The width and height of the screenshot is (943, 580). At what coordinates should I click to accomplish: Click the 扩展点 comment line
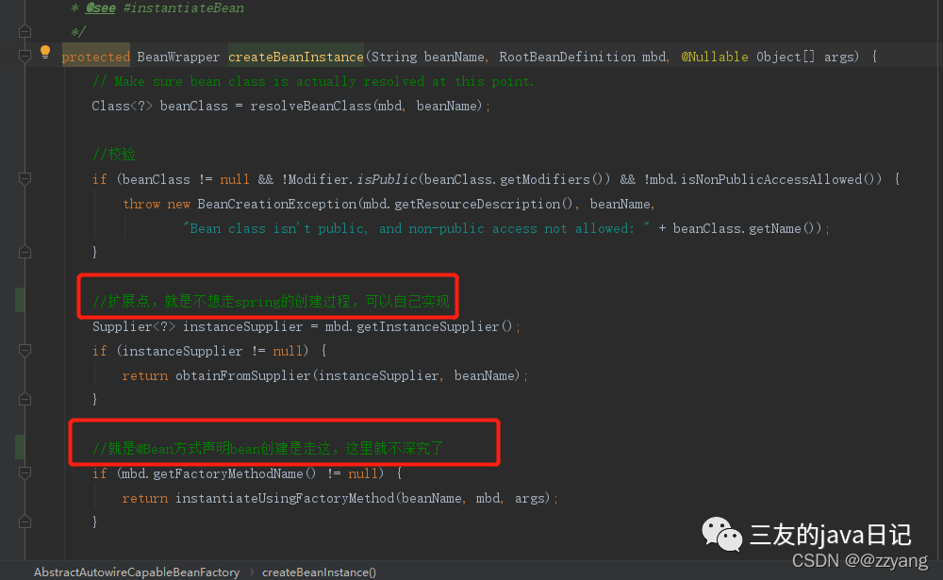coord(271,301)
